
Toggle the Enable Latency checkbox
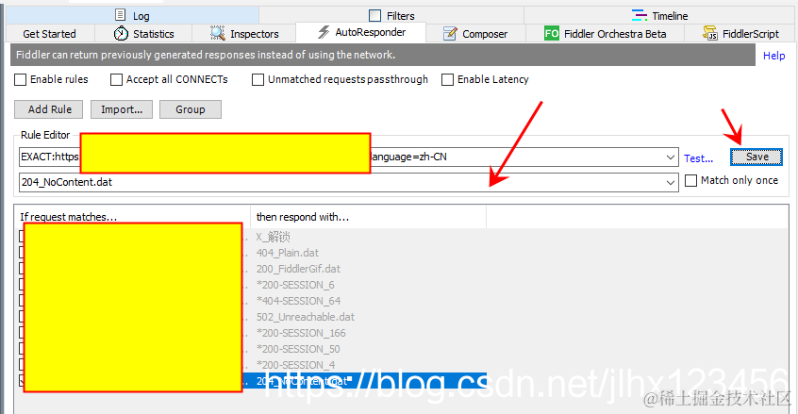pos(447,80)
